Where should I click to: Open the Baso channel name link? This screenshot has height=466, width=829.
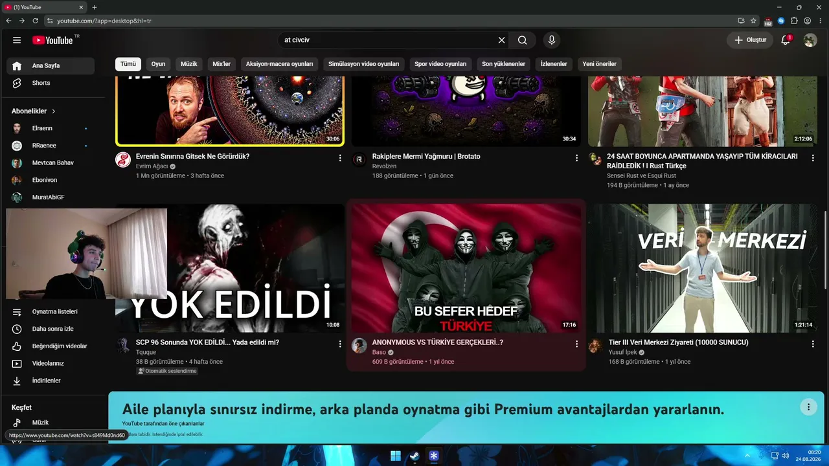379,353
